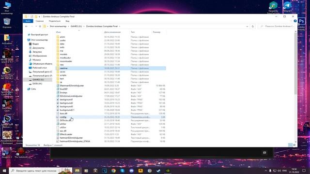310x174 pixels.
Task: Open Chrome from the taskbar
Action: (x=113, y=171)
